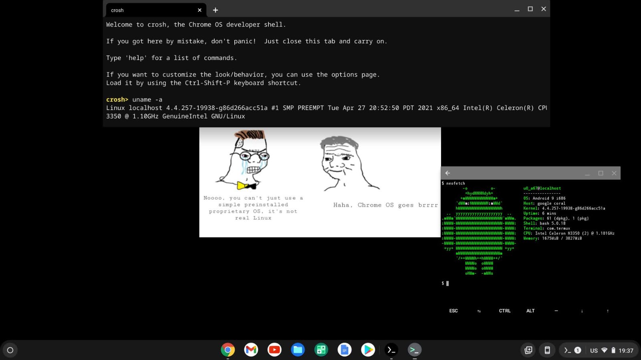Open YouTube from the shelf

pos(274,350)
